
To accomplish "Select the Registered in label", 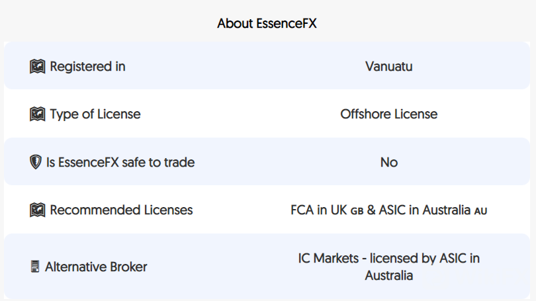I will click(87, 66).
